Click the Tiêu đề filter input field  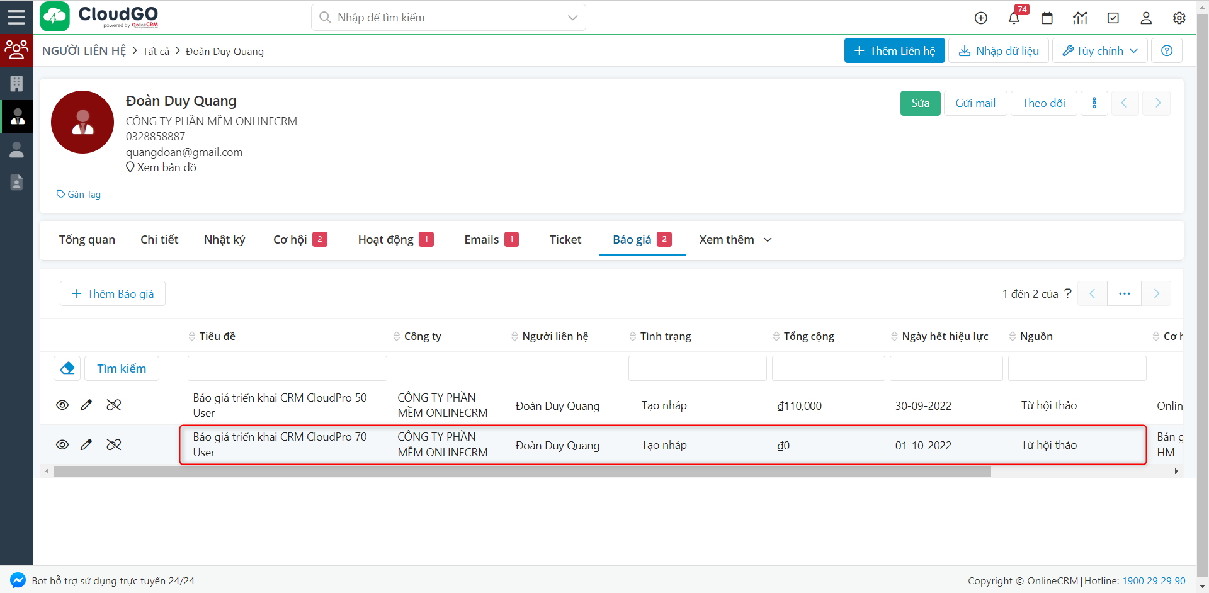[287, 368]
